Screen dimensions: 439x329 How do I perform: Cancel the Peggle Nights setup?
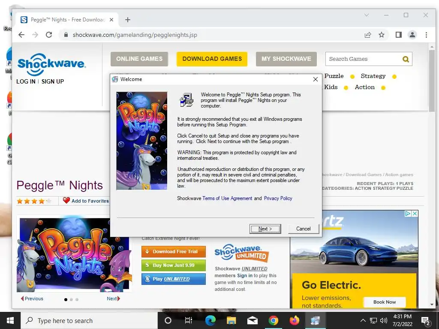(303, 229)
